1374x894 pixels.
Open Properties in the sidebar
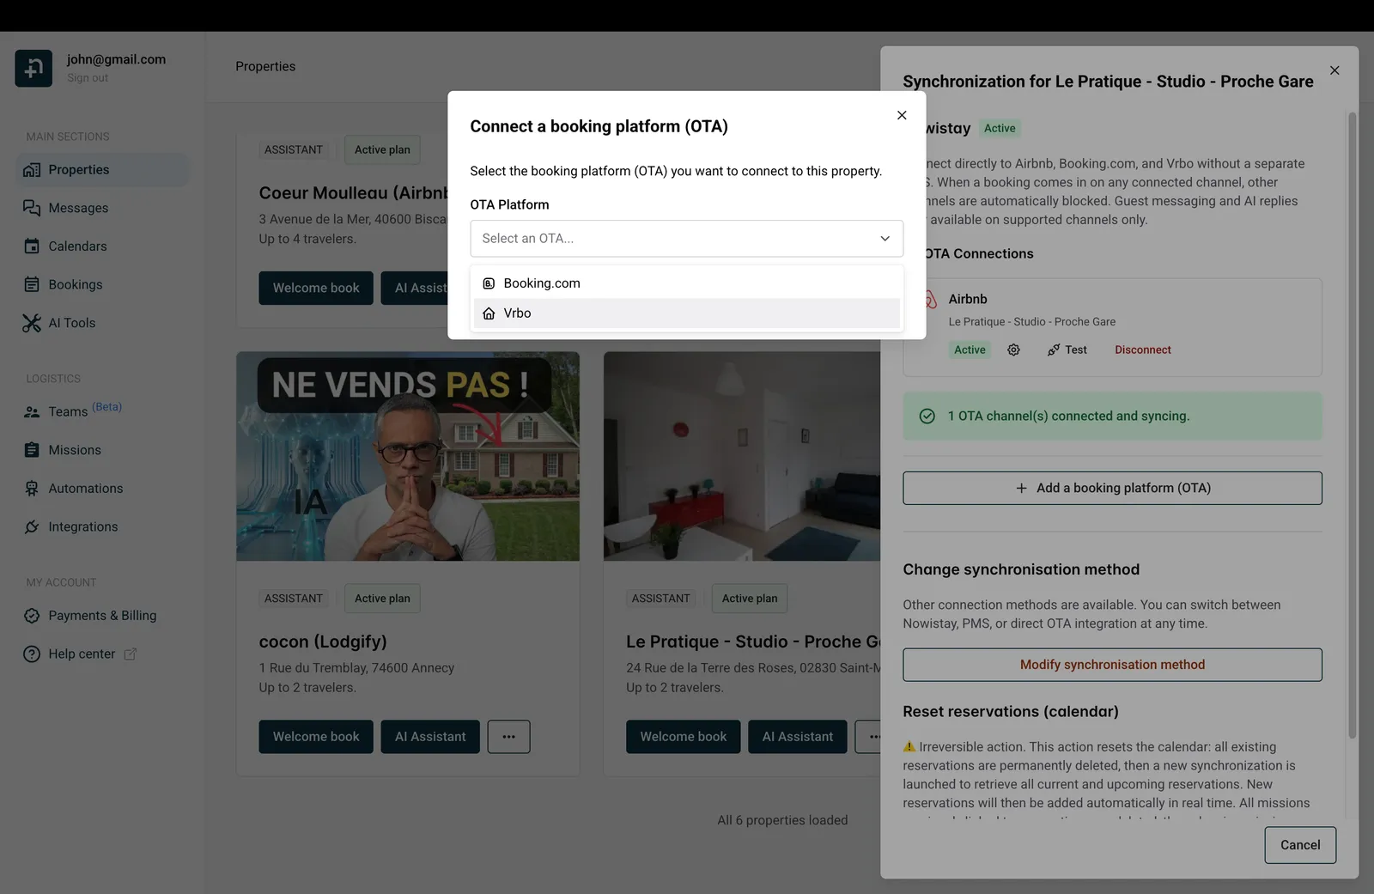point(102,170)
